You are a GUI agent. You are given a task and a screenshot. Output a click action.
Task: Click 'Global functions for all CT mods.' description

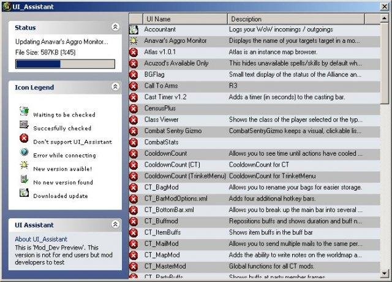coord(272,266)
